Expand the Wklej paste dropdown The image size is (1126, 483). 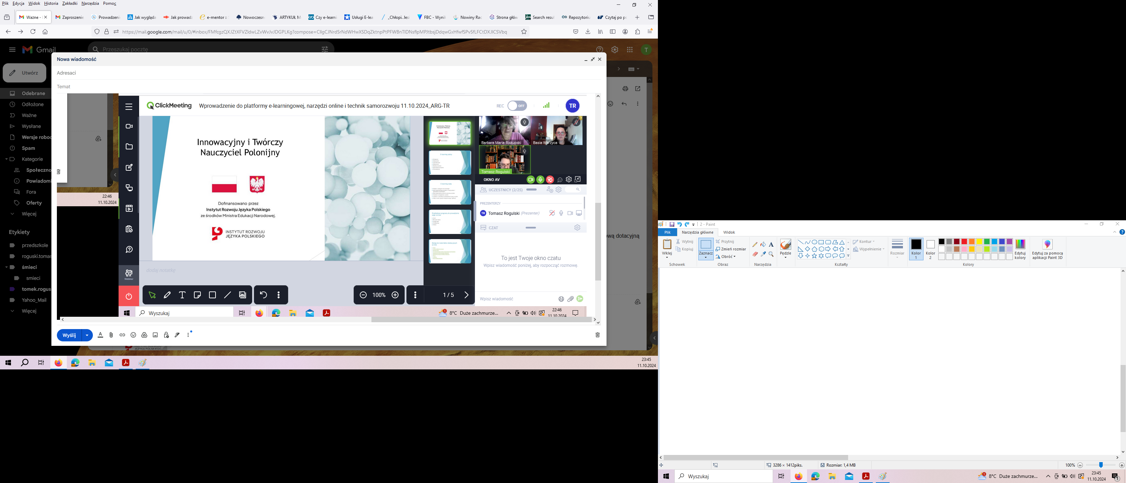tap(667, 257)
